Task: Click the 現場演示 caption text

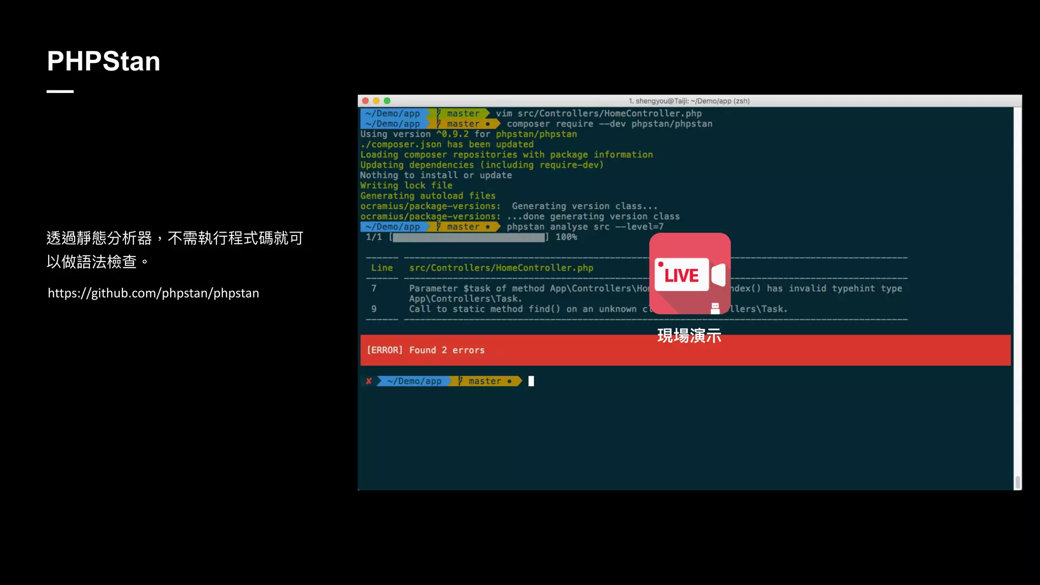Action: (x=689, y=336)
